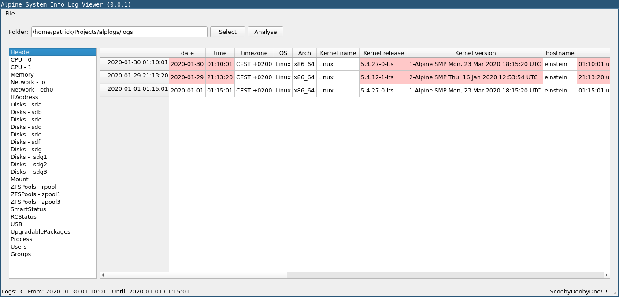Click the Kernel name column header

[338, 53]
